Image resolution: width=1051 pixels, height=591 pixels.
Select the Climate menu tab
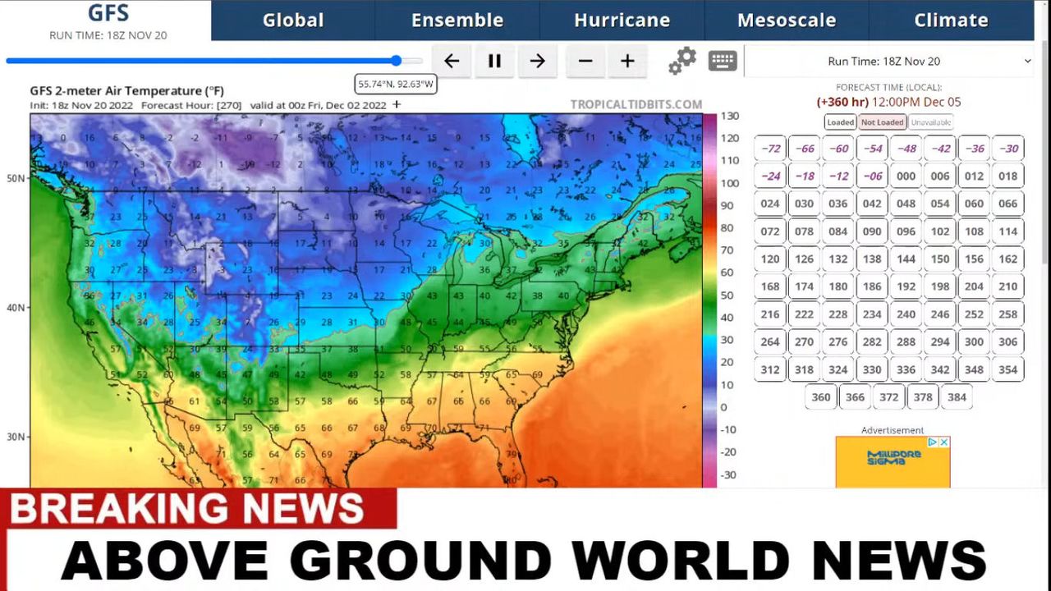pos(951,21)
